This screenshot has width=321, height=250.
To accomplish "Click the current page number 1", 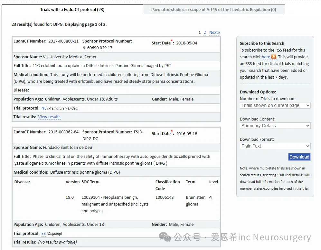I will coord(200,33).
